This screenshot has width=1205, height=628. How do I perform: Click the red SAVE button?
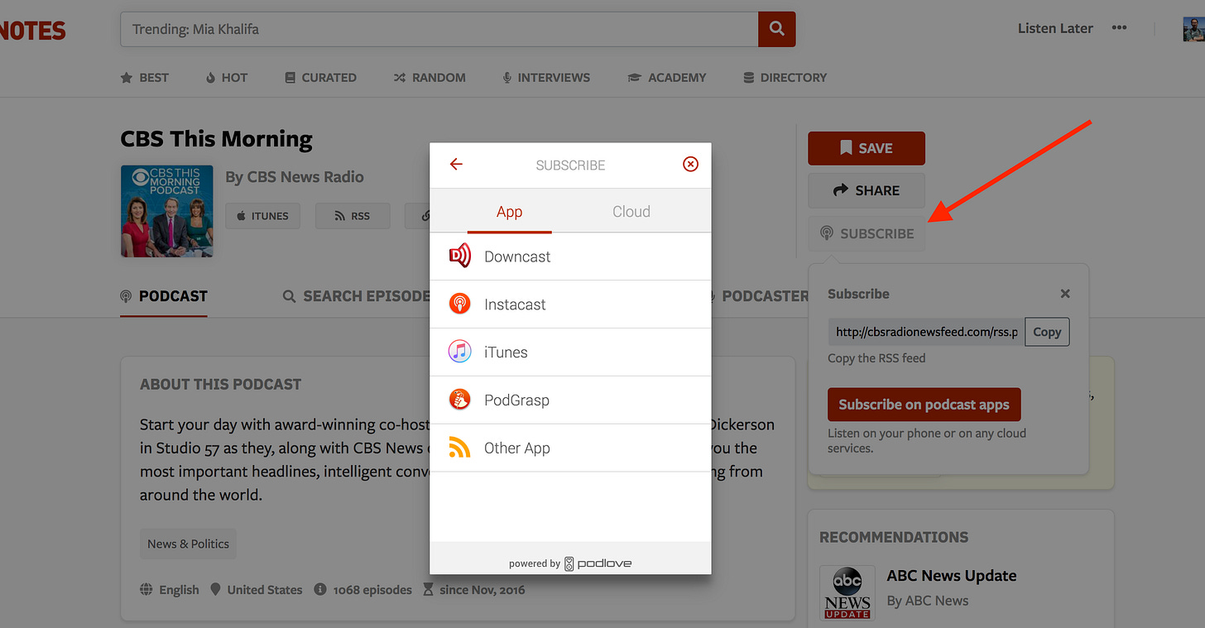point(867,148)
